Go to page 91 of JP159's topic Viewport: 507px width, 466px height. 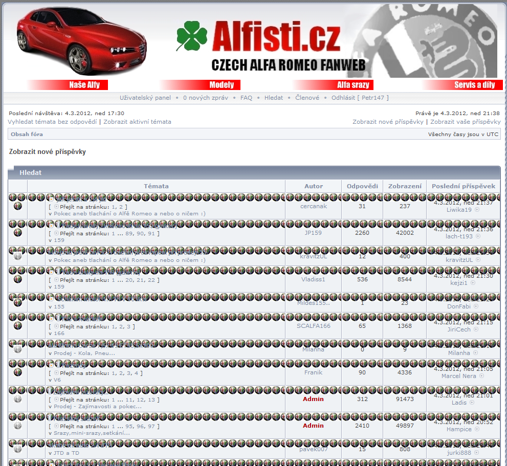pyautogui.click(x=153, y=233)
